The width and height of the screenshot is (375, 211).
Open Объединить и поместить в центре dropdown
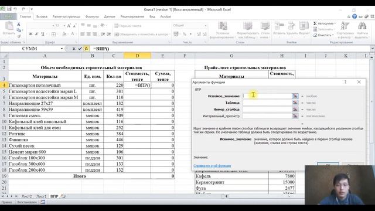[169, 34]
